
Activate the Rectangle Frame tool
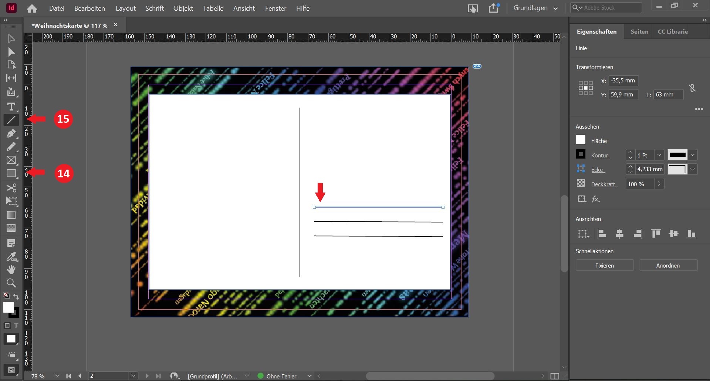[11, 160]
